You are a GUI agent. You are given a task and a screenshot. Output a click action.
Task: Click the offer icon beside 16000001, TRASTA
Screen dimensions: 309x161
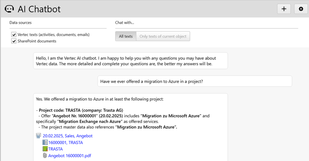coord(45,142)
